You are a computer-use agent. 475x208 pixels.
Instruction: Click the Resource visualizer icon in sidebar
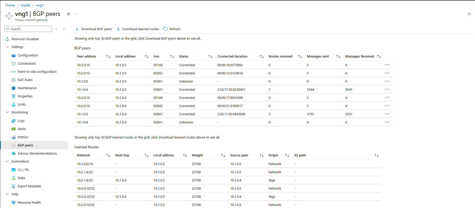[x=7, y=39]
